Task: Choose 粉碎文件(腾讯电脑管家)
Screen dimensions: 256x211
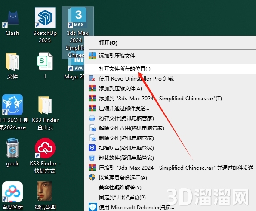Action: [x=170, y=118]
